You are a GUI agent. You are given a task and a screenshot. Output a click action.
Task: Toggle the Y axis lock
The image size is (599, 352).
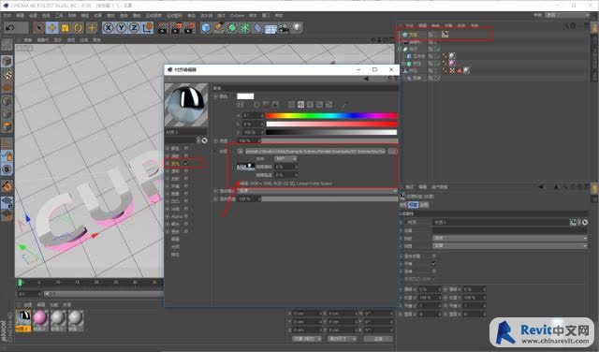[x=122, y=28]
